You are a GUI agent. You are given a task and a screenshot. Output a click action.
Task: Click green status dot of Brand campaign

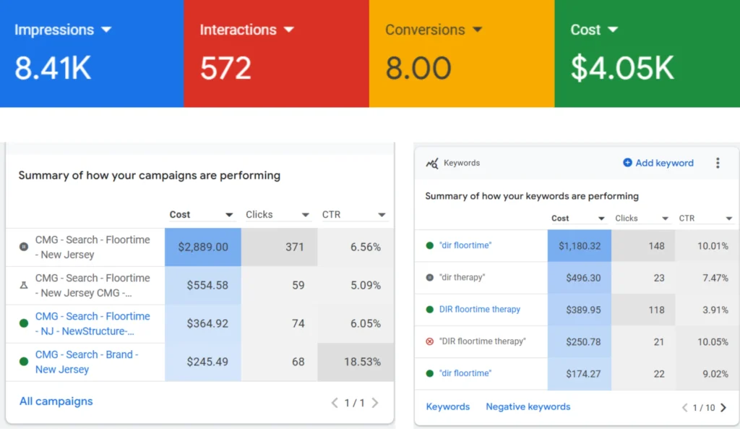tap(24, 362)
